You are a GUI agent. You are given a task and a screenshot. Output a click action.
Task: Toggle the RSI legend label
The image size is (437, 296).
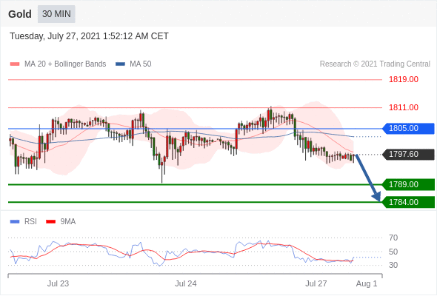(30, 221)
